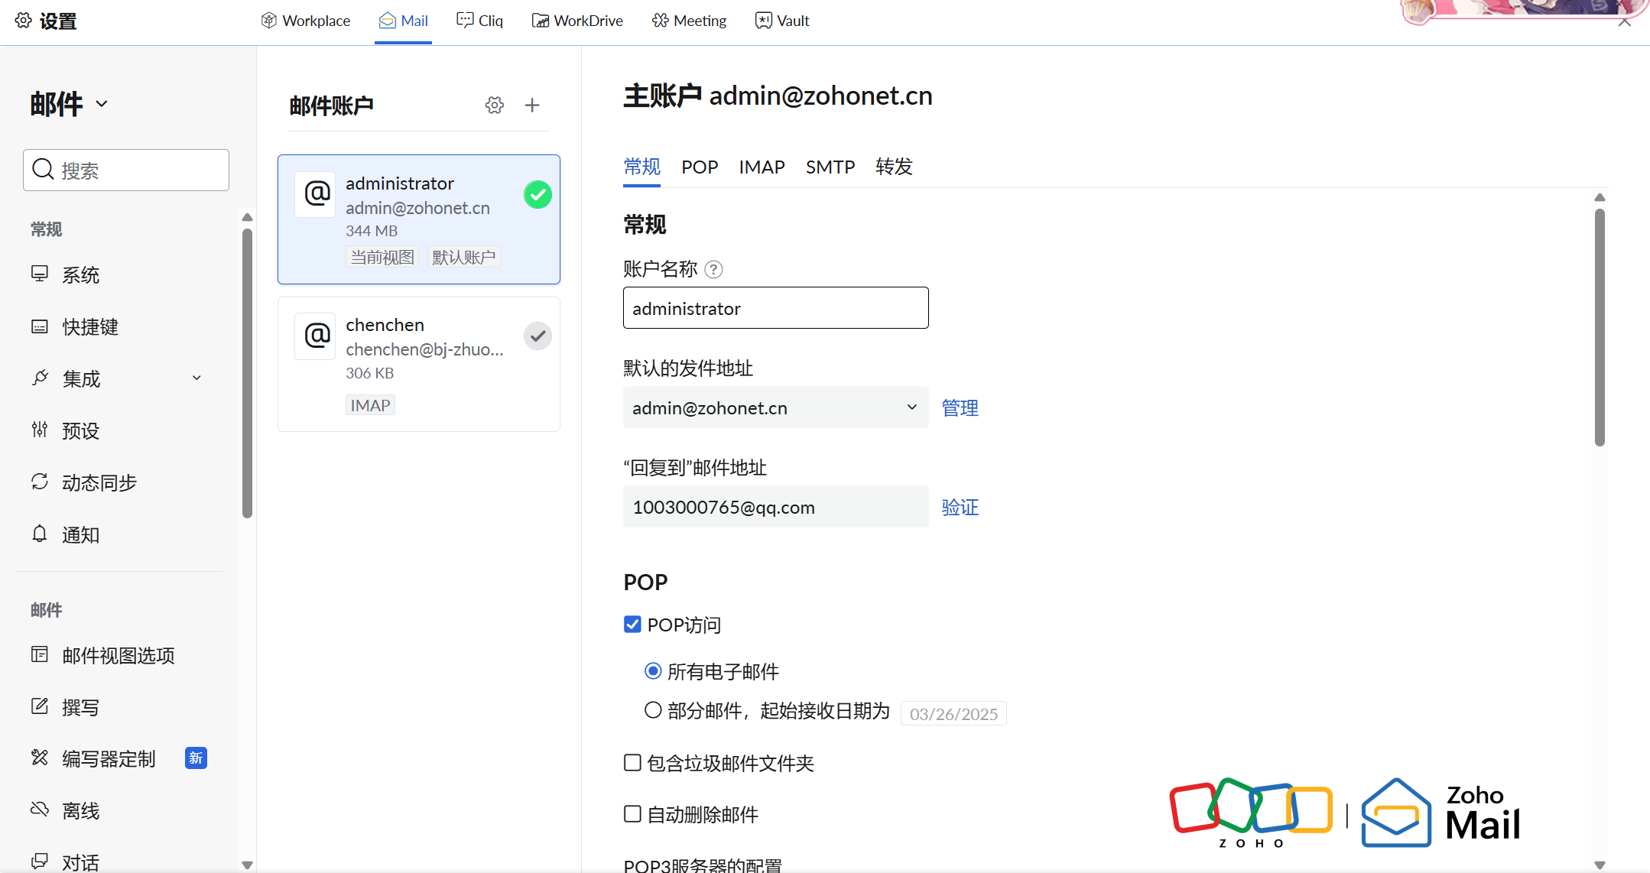Switch to Cliq app

(479, 21)
